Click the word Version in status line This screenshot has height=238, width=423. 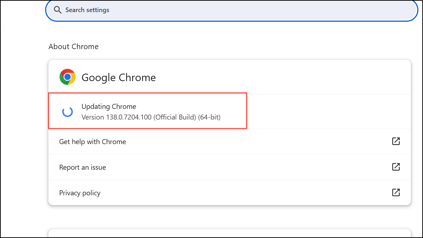tap(92, 117)
